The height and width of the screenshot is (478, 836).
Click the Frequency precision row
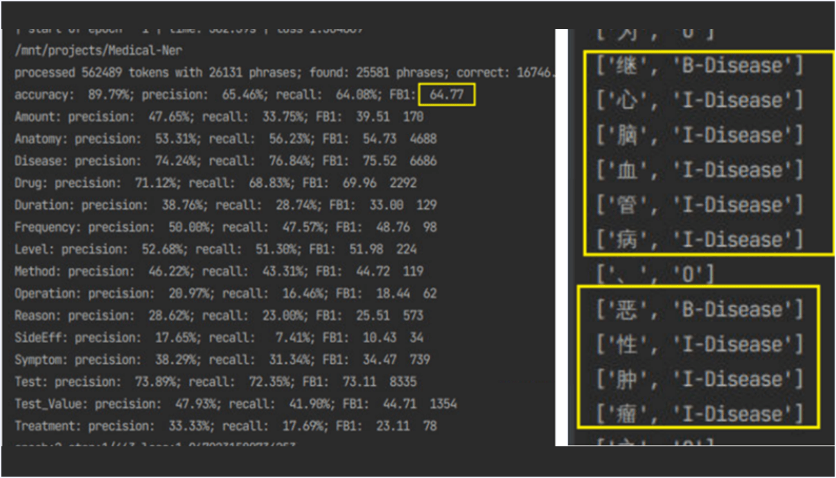pos(225,227)
